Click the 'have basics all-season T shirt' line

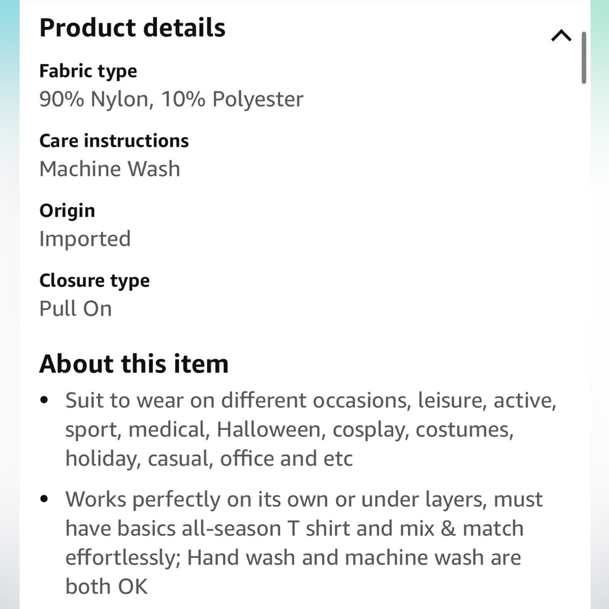click(x=295, y=529)
